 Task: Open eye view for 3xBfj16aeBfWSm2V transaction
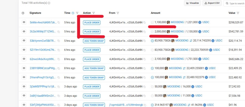24,96
